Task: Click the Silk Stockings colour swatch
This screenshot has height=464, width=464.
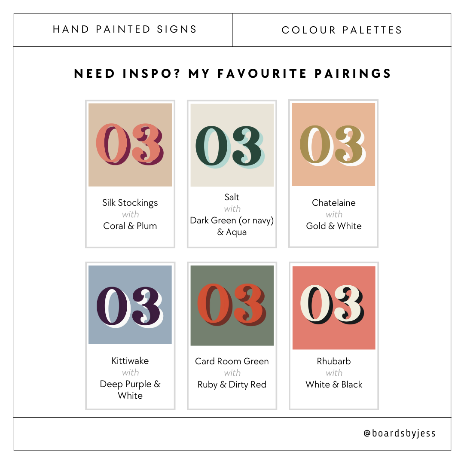Action: 130,145
